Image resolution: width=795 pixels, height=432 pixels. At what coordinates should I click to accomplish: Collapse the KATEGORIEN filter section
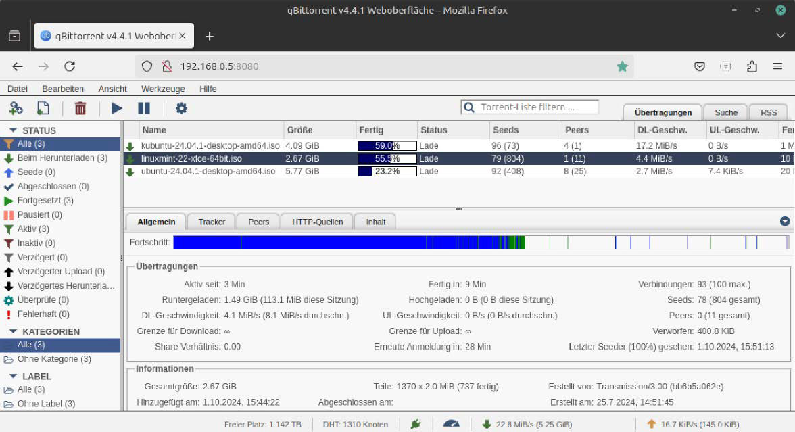click(x=14, y=331)
